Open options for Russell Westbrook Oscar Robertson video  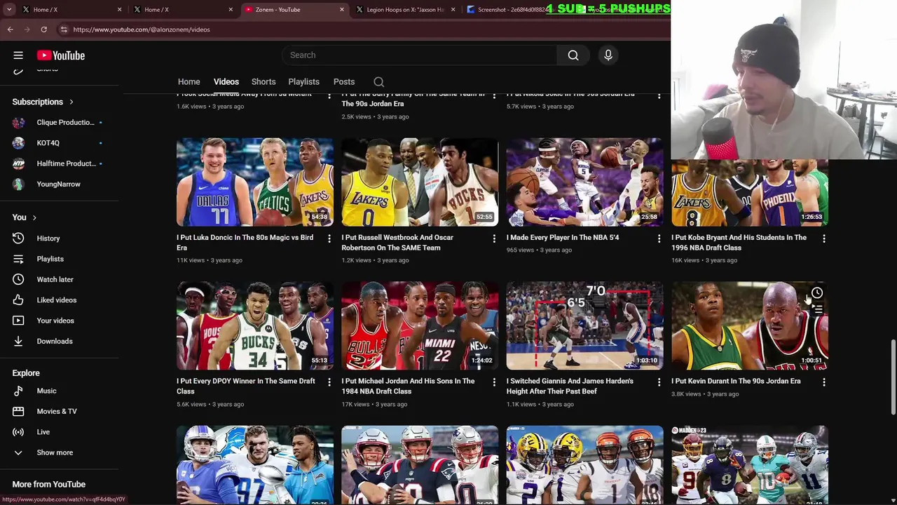click(494, 238)
